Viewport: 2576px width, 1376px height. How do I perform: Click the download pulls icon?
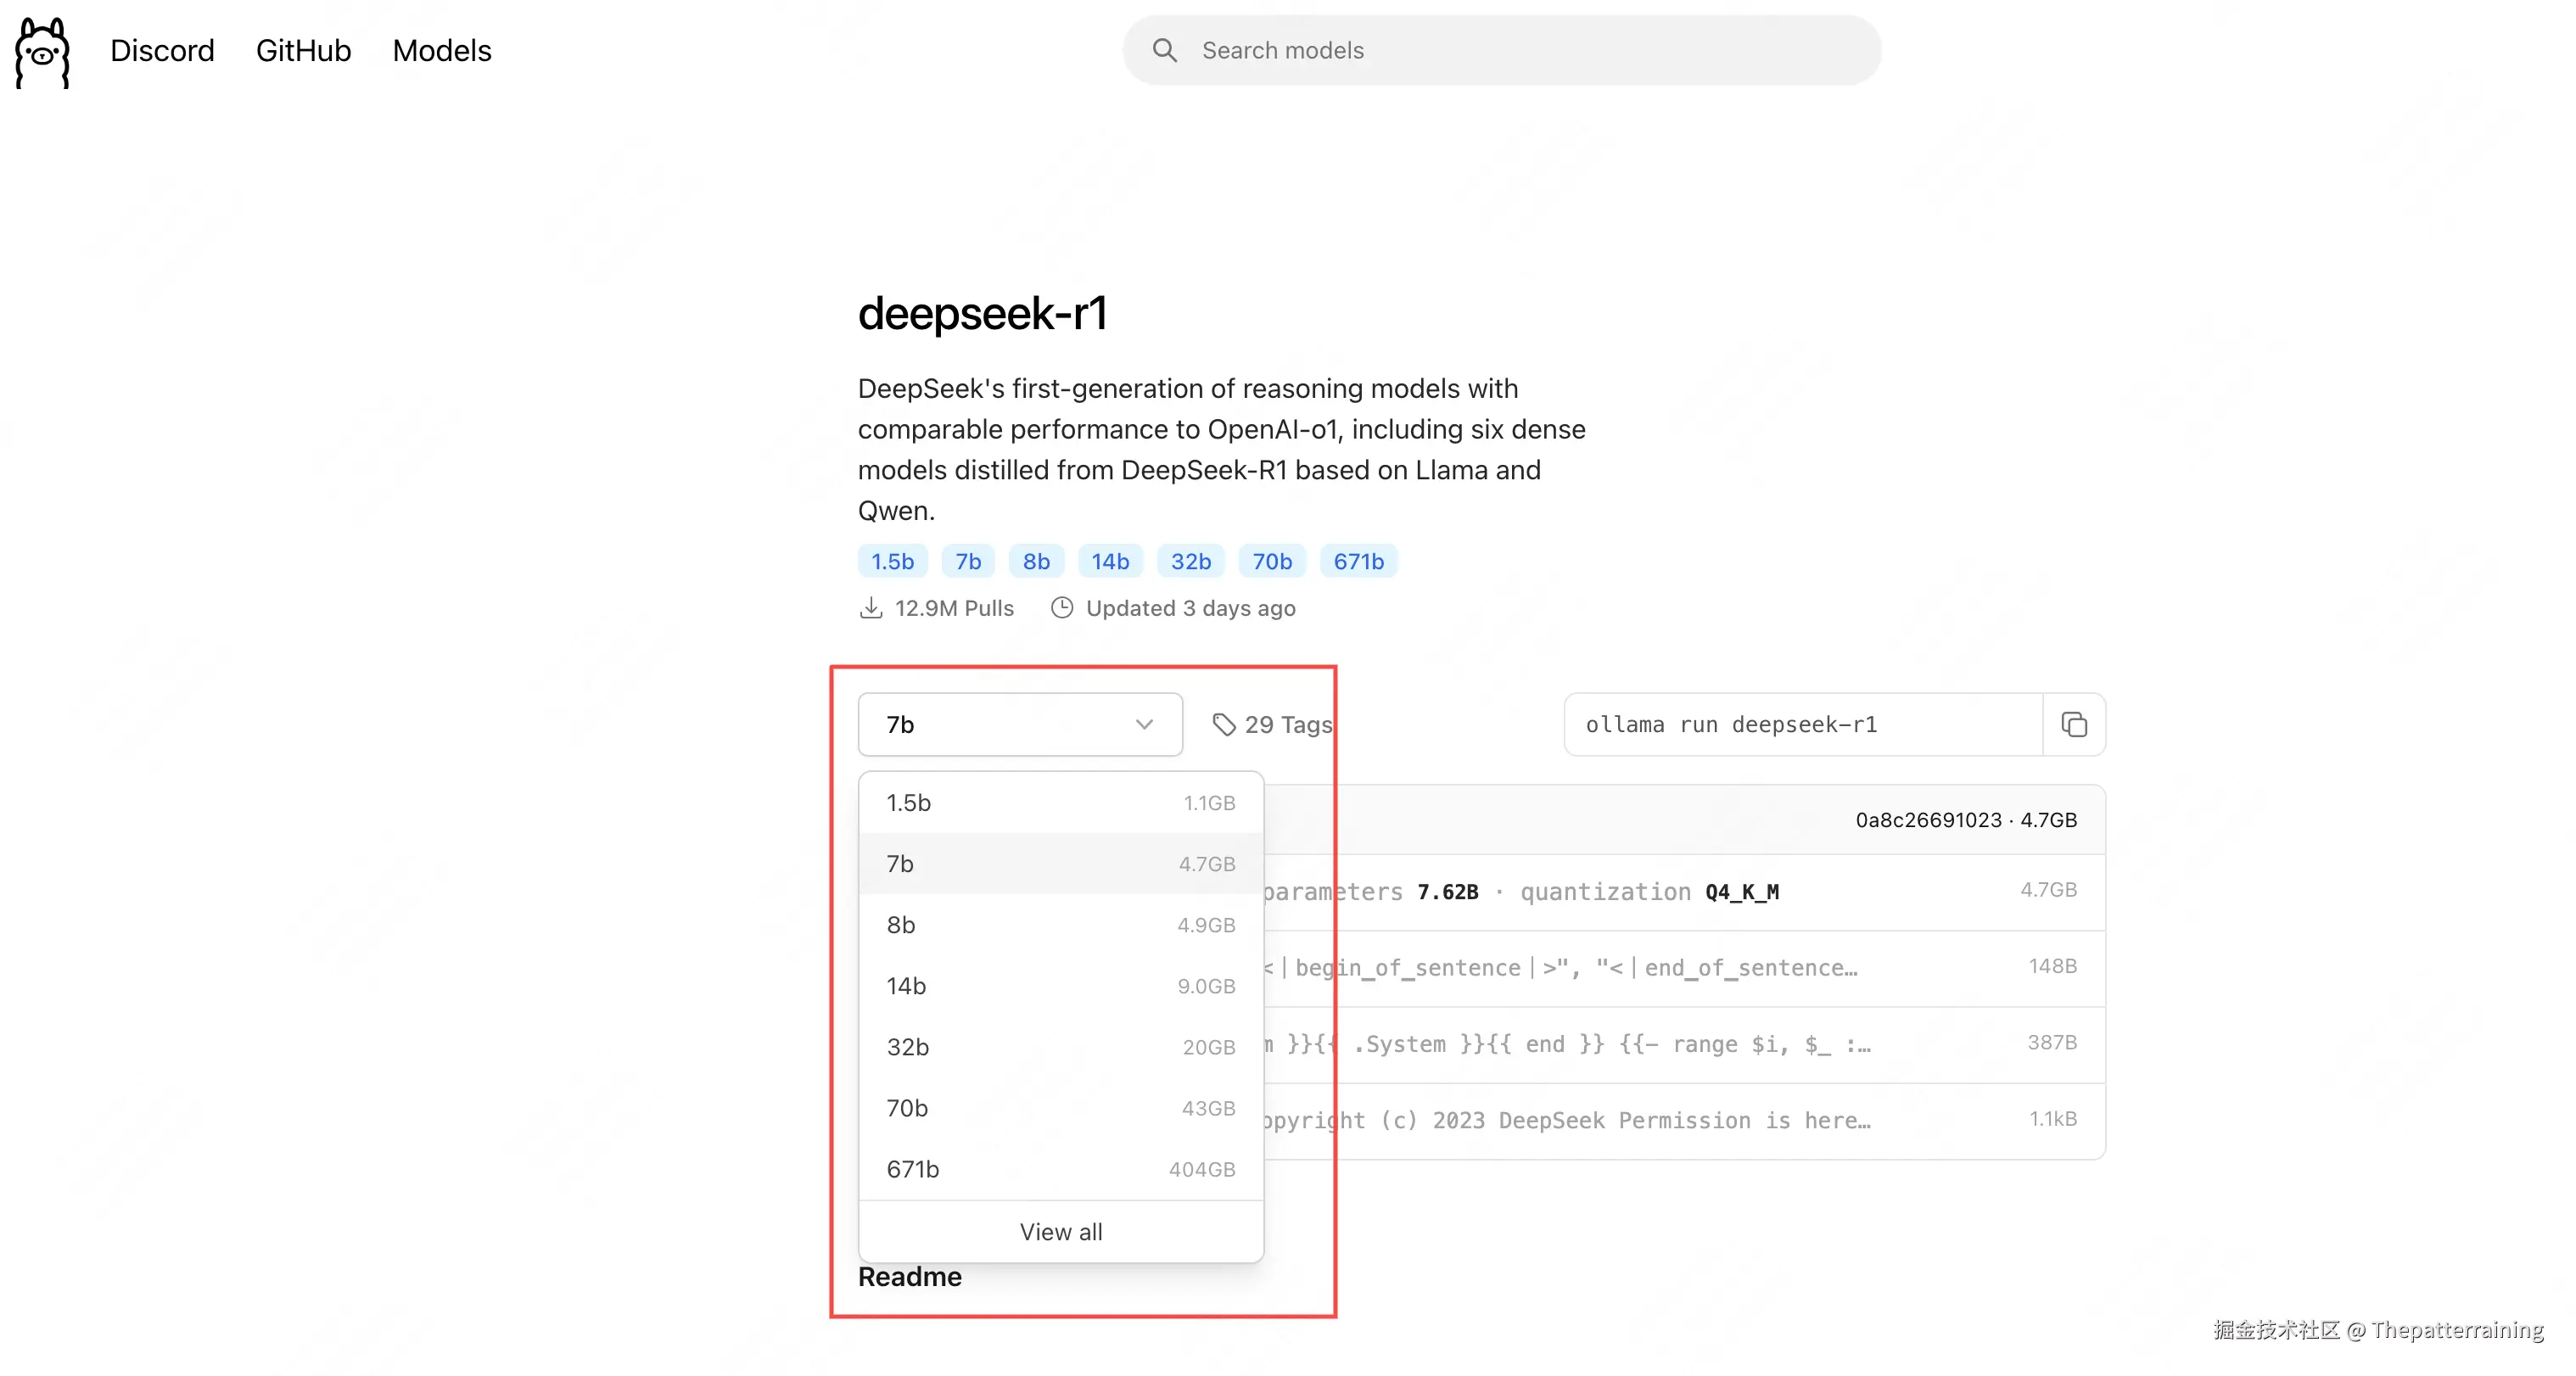coord(871,608)
